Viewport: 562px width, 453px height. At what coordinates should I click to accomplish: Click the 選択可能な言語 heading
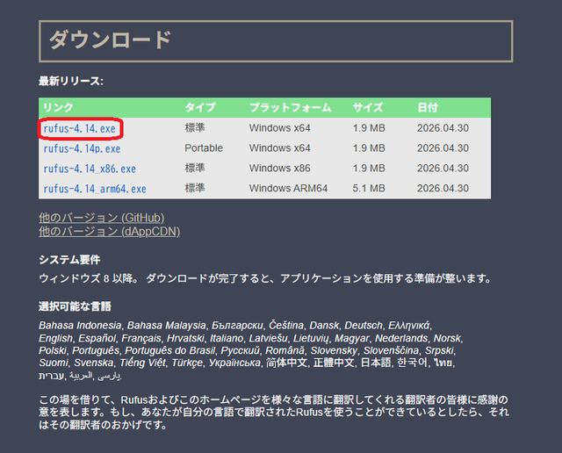pos(75,306)
